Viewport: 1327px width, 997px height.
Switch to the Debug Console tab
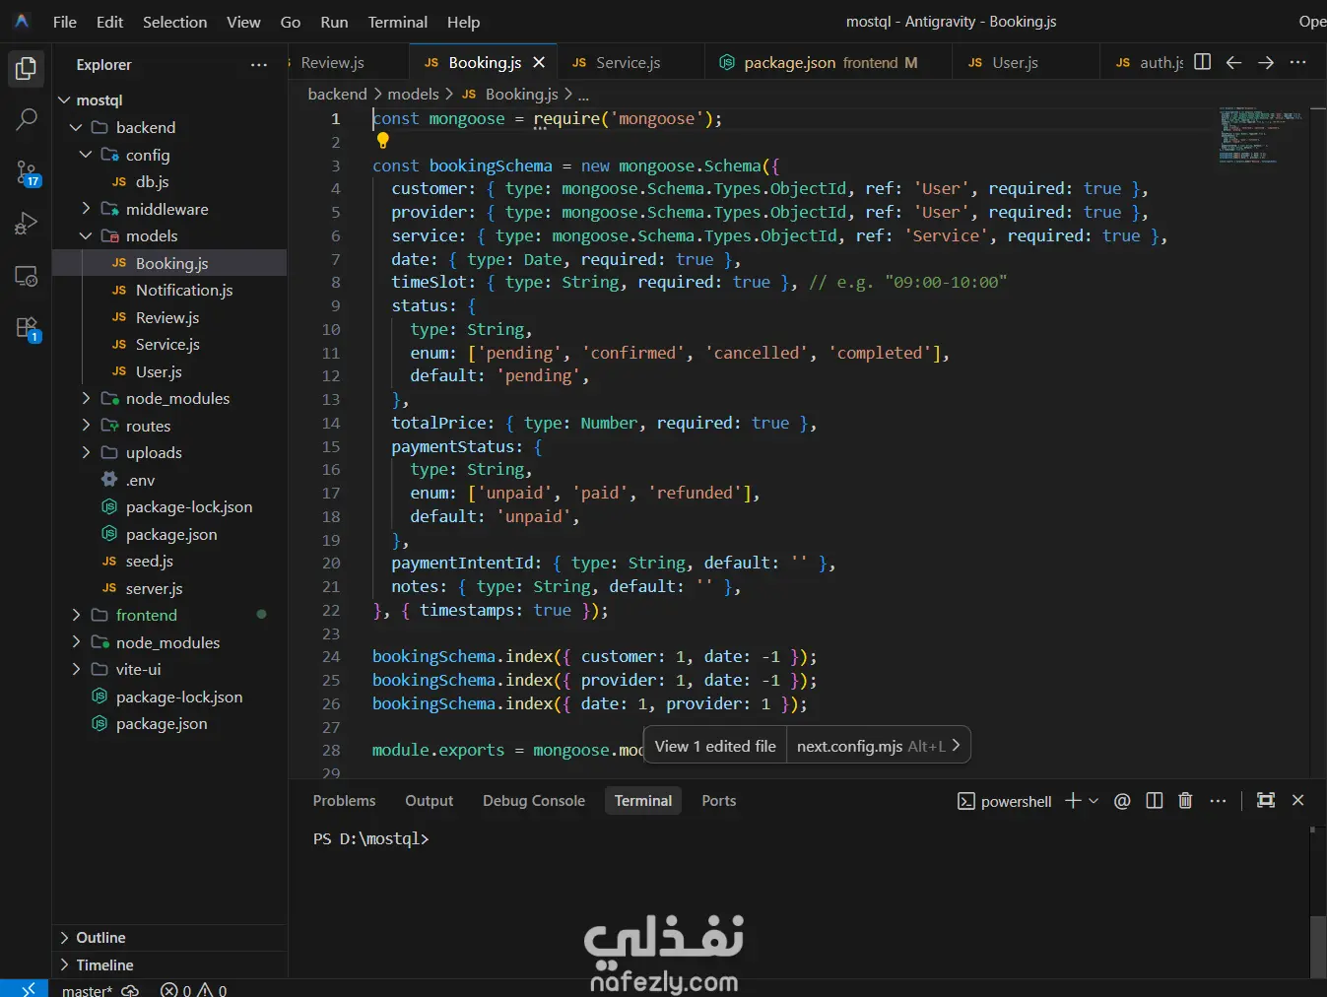(x=534, y=801)
